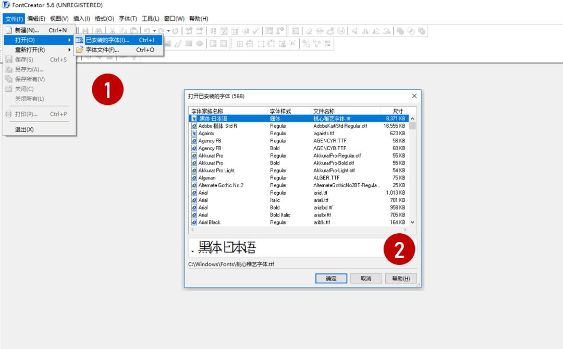The image size is (563, 349).
Task: Select AGENCYR.TTF in the file name column
Action: pos(329,141)
